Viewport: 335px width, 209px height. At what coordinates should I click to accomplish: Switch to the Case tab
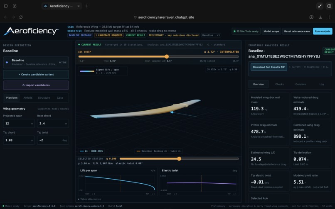pyautogui.click(x=60, y=98)
